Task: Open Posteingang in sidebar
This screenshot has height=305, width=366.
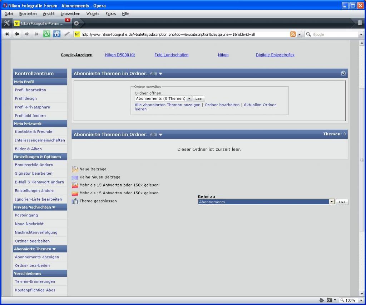Action: (x=26, y=215)
